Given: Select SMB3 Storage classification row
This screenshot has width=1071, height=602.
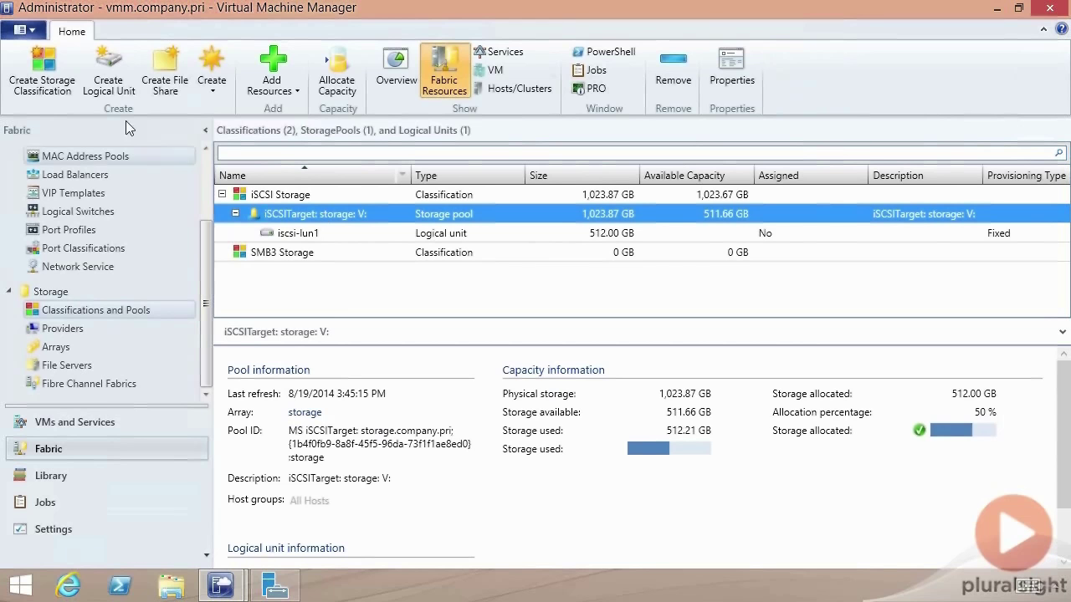Looking at the screenshot, I should click(642, 253).
